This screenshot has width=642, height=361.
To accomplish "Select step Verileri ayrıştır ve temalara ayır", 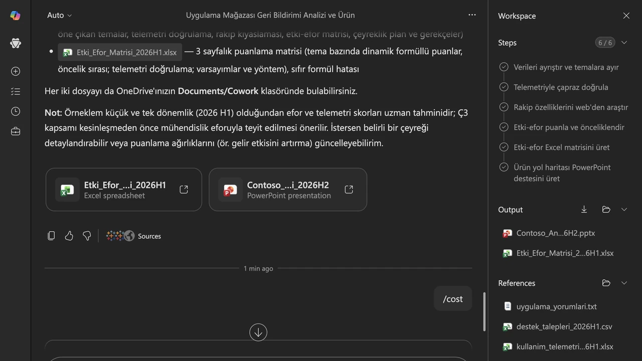I will [x=566, y=67].
